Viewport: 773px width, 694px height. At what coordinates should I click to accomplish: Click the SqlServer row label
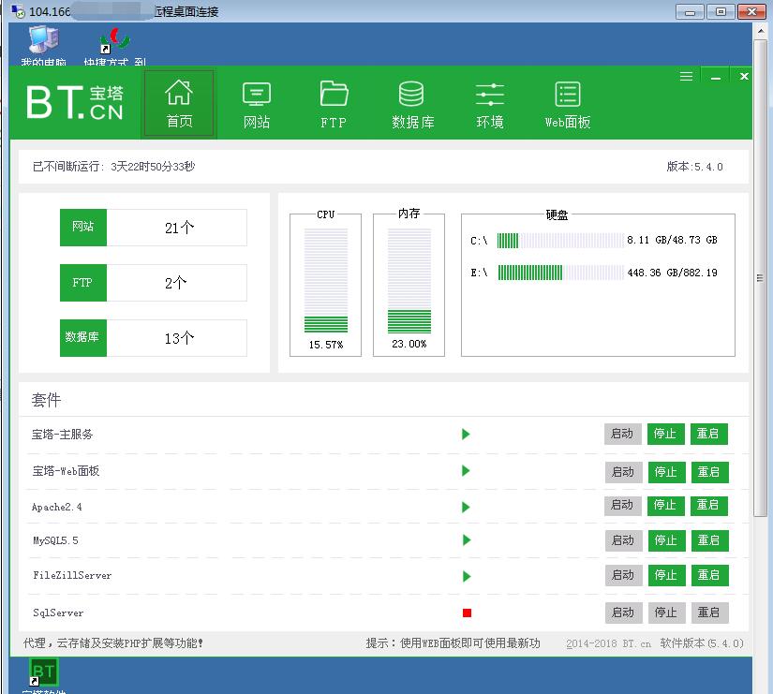[58, 613]
